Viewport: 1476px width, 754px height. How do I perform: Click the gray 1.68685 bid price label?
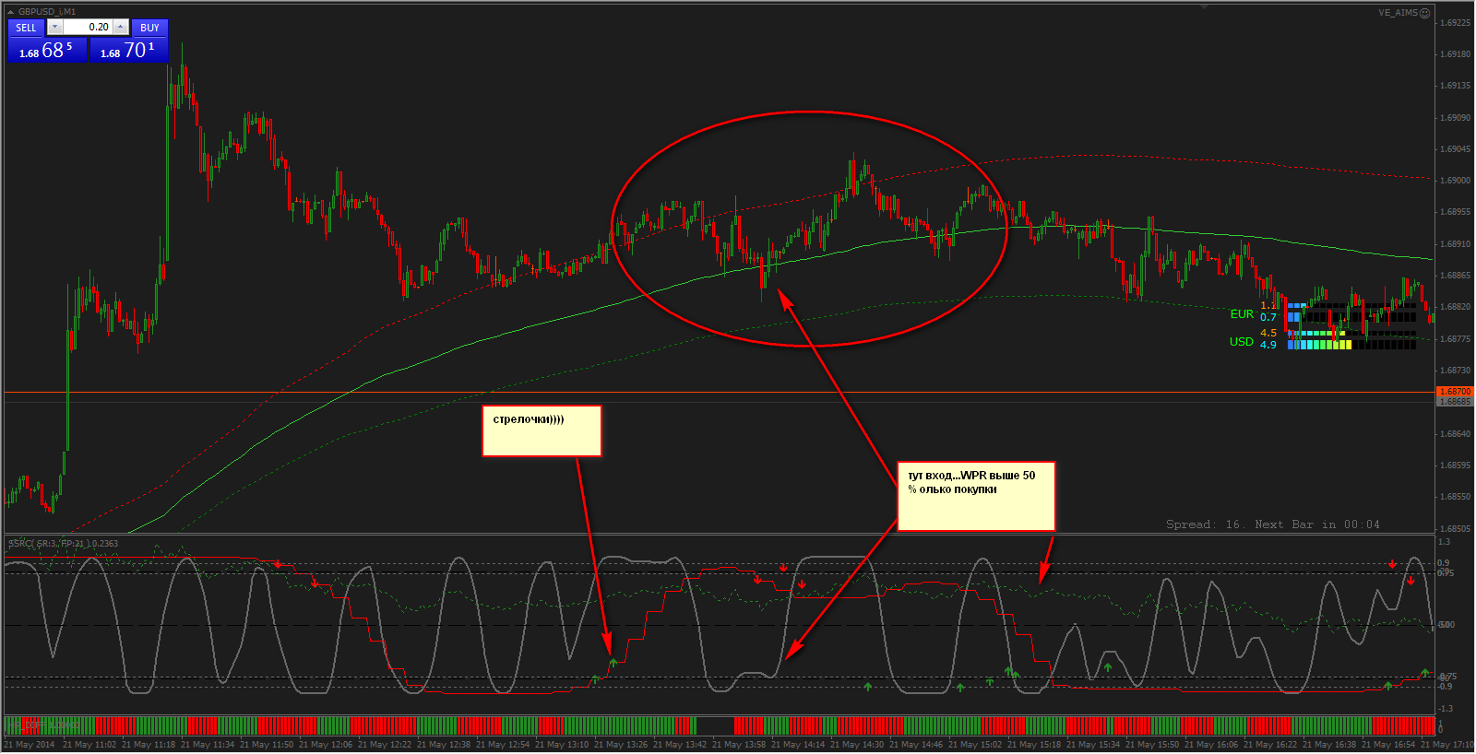pyautogui.click(x=1455, y=402)
